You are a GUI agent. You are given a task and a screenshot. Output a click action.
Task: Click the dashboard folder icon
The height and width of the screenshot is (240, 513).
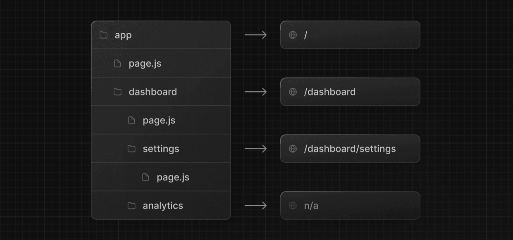click(x=117, y=92)
